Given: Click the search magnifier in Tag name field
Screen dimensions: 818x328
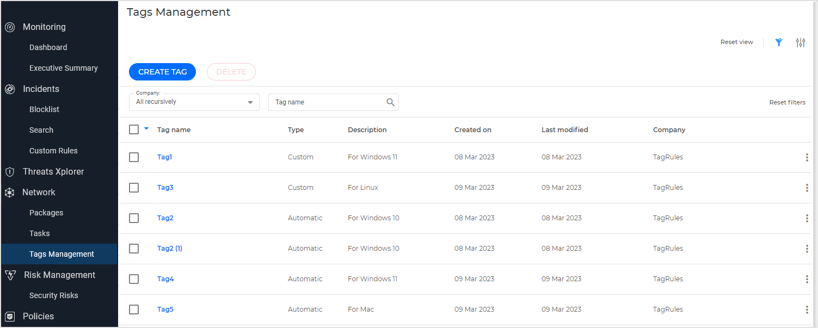Looking at the screenshot, I should click(x=390, y=102).
